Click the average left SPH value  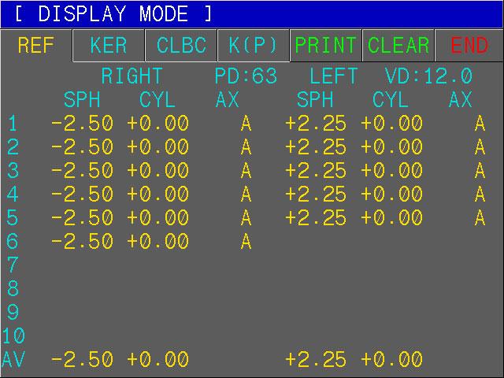(x=316, y=360)
